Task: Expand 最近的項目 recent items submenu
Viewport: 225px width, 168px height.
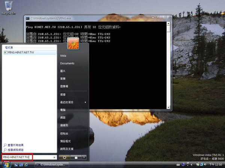Action: click(73, 102)
